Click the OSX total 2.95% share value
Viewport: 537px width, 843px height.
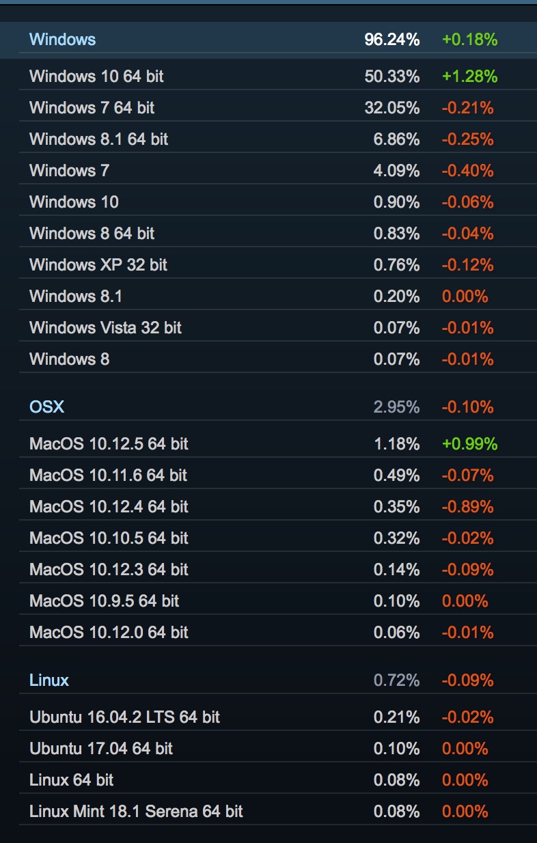[x=396, y=407]
